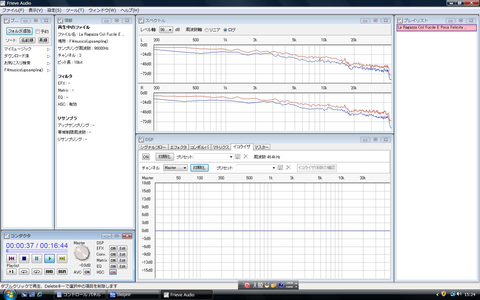480x300 pixels.
Task: Enable single-track play mode button
Action: pyautogui.click(x=11, y=271)
